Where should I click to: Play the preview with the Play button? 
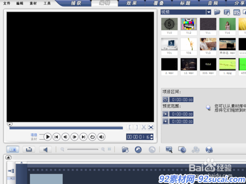click(x=48, y=137)
